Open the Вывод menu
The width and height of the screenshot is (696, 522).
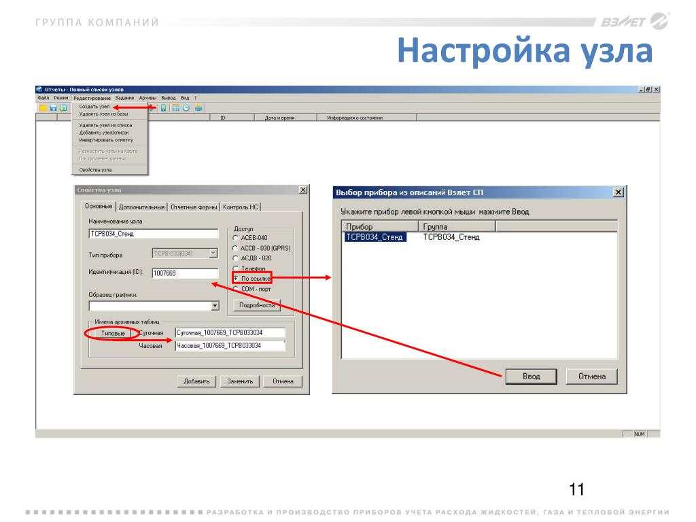pyautogui.click(x=169, y=98)
